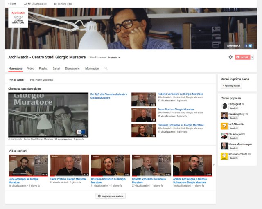Play Franz Prati thumbnail in Video caricati
Image resolution: width=262 pixels, height=209 pixels.
(69, 165)
